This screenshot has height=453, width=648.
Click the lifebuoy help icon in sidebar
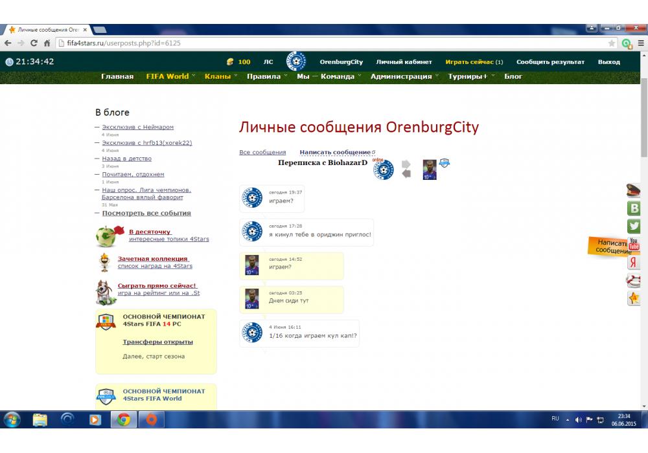click(x=633, y=280)
